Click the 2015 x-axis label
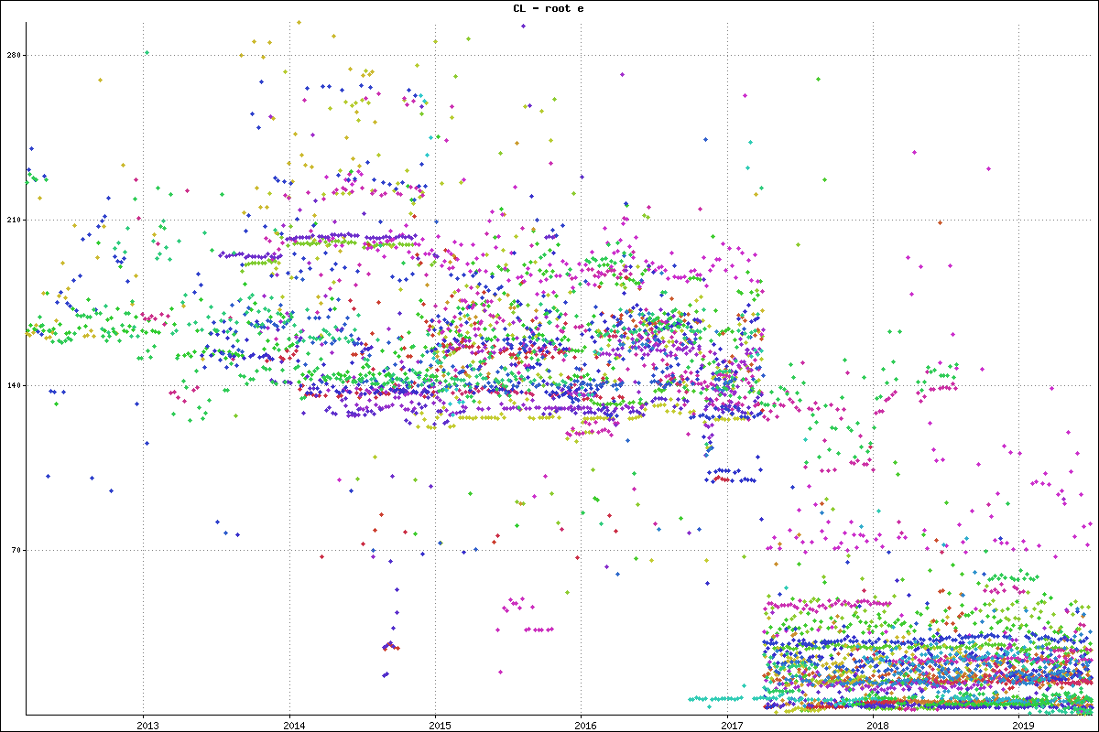Viewport: 1099px width, 732px height. pos(441,726)
